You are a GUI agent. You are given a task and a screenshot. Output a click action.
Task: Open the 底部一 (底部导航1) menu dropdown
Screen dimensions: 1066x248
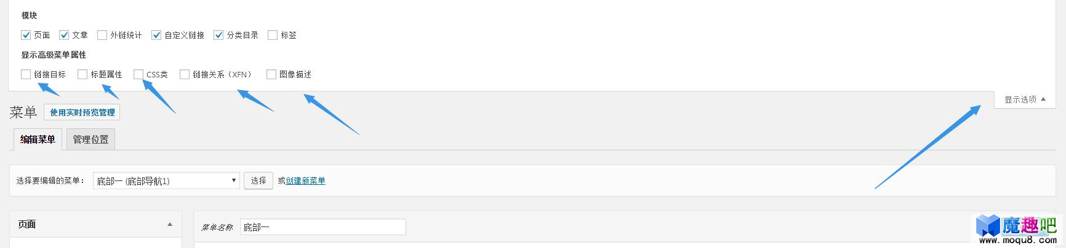click(x=166, y=180)
